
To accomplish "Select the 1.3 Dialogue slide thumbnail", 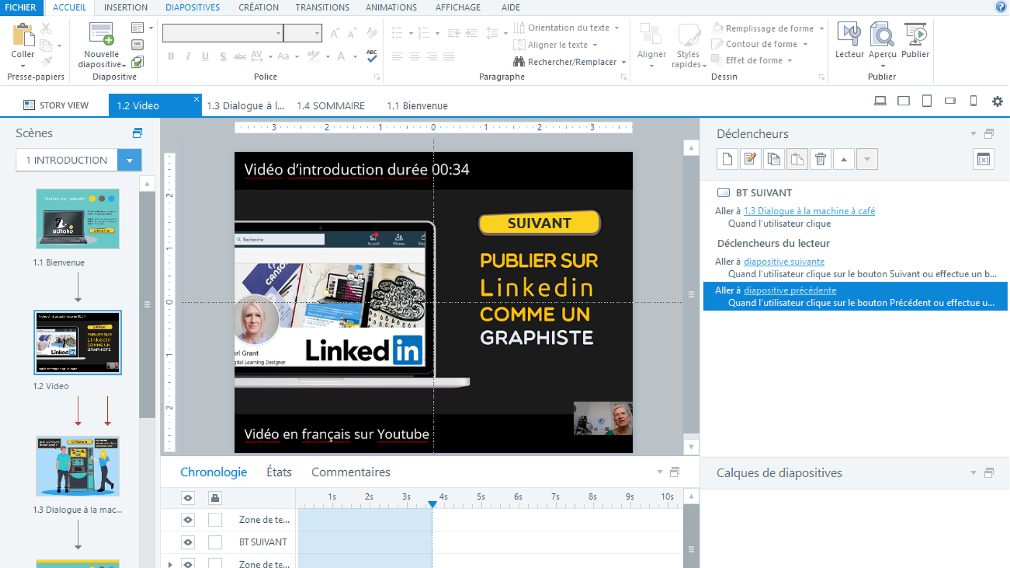I will pyautogui.click(x=78, y=466).
